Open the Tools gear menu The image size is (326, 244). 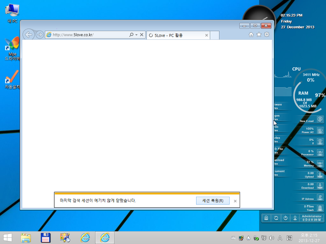(x=267, y=35)
